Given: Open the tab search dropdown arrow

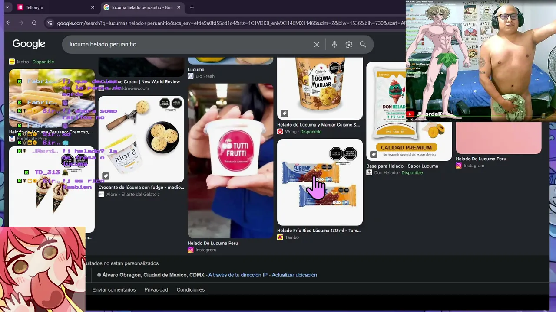Looking at the screenshot, I should 7,7.
